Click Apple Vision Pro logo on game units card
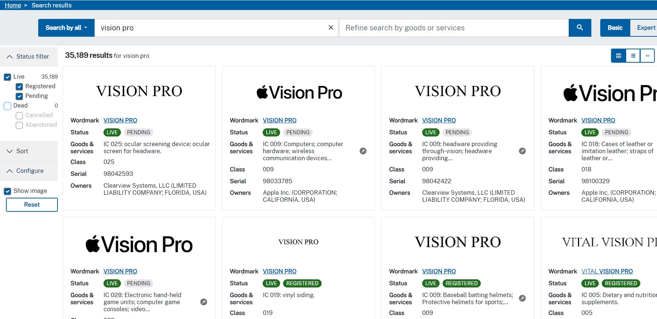 coord(139,244)
